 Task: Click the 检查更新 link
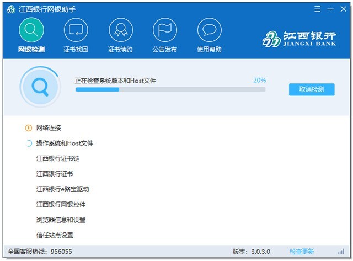302,251
